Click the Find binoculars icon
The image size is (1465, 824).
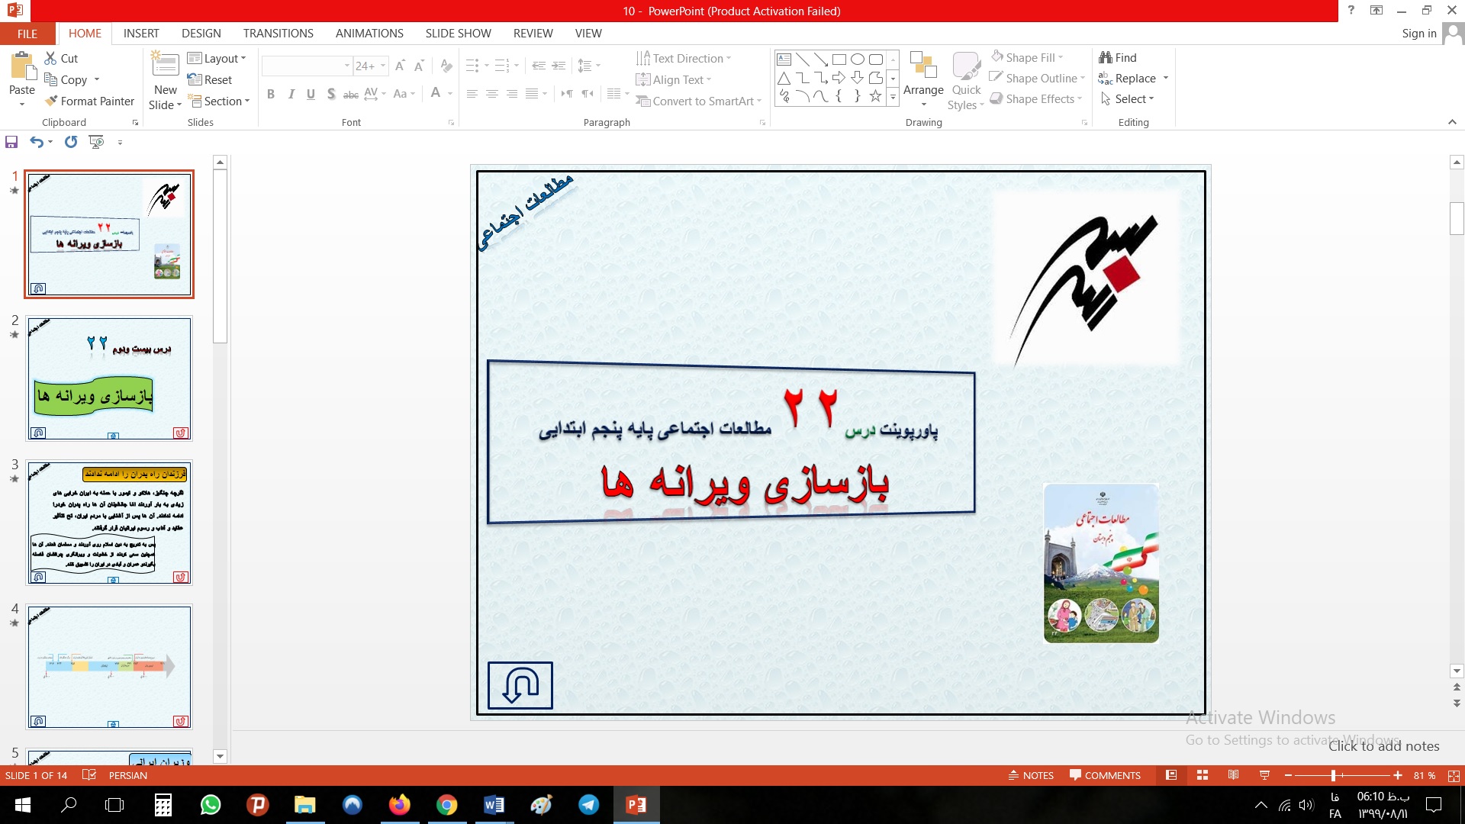coord(1106,58)
